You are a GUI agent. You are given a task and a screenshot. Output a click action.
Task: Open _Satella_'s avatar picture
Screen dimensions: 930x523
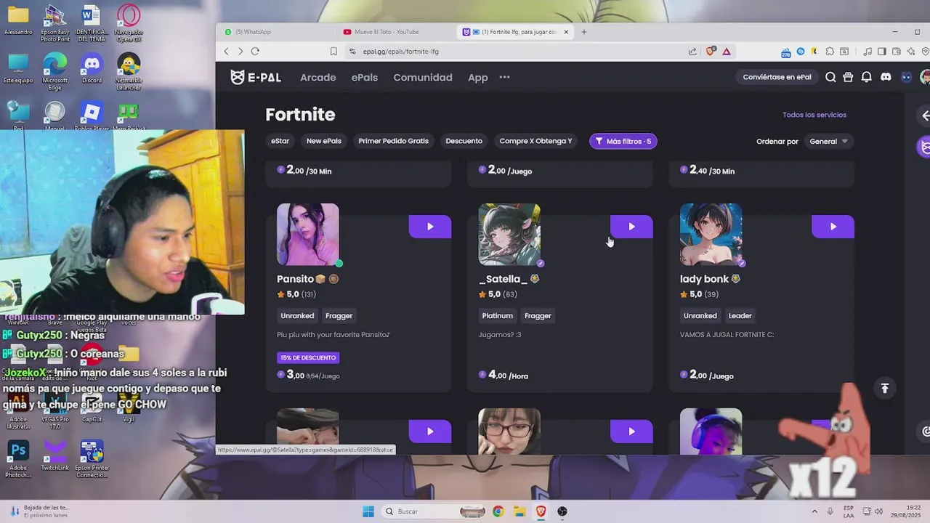tap(509, 235)
